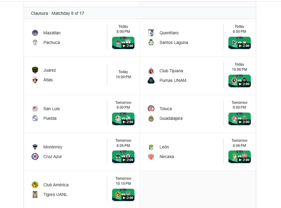Viewport: 281px width, 208px height.
Task: Click the Necaxa team logo
Action: [151, 157]
